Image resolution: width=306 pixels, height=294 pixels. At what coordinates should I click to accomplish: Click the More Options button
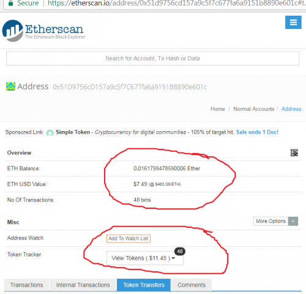[x=271, y=221]
